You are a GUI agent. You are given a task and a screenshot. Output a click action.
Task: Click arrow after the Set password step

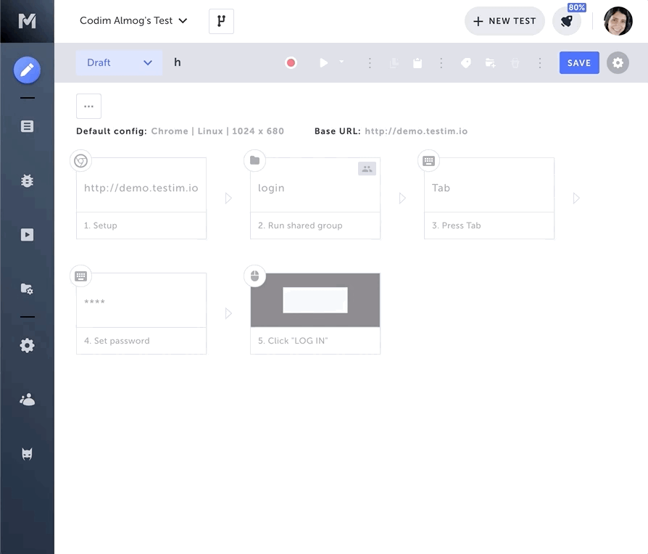(228, 313)
